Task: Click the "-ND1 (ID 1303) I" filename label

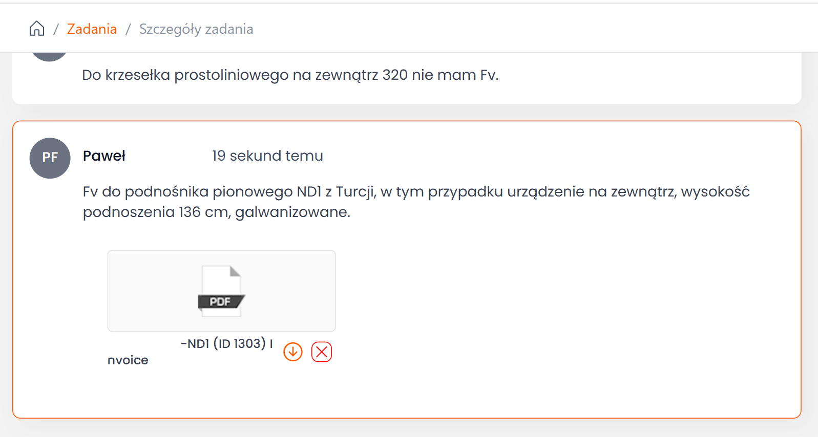Action: coord(226,343)
